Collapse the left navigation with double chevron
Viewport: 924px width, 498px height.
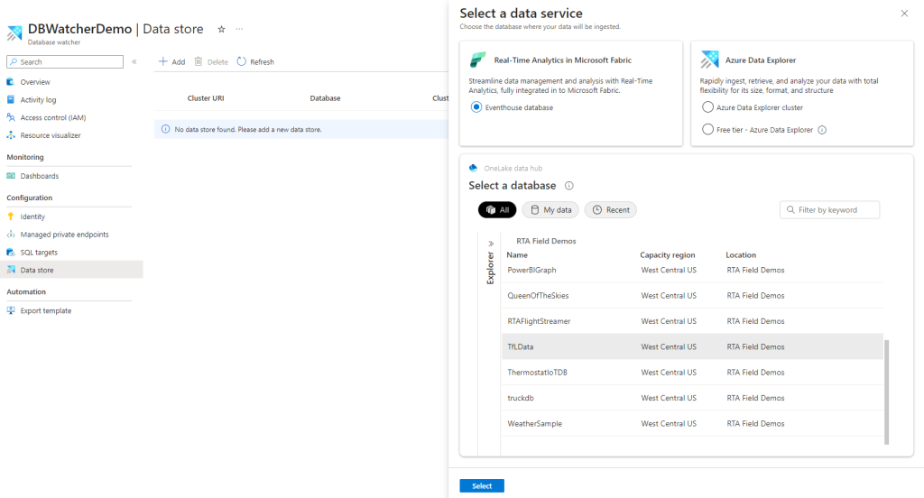[x=134, y=61]
